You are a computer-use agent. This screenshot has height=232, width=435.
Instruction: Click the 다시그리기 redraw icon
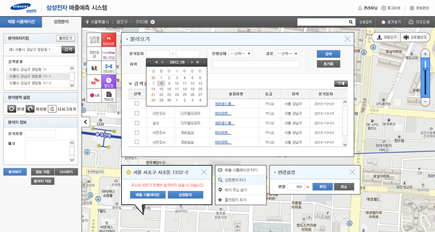pyautogui.click(x=52, y=109)
